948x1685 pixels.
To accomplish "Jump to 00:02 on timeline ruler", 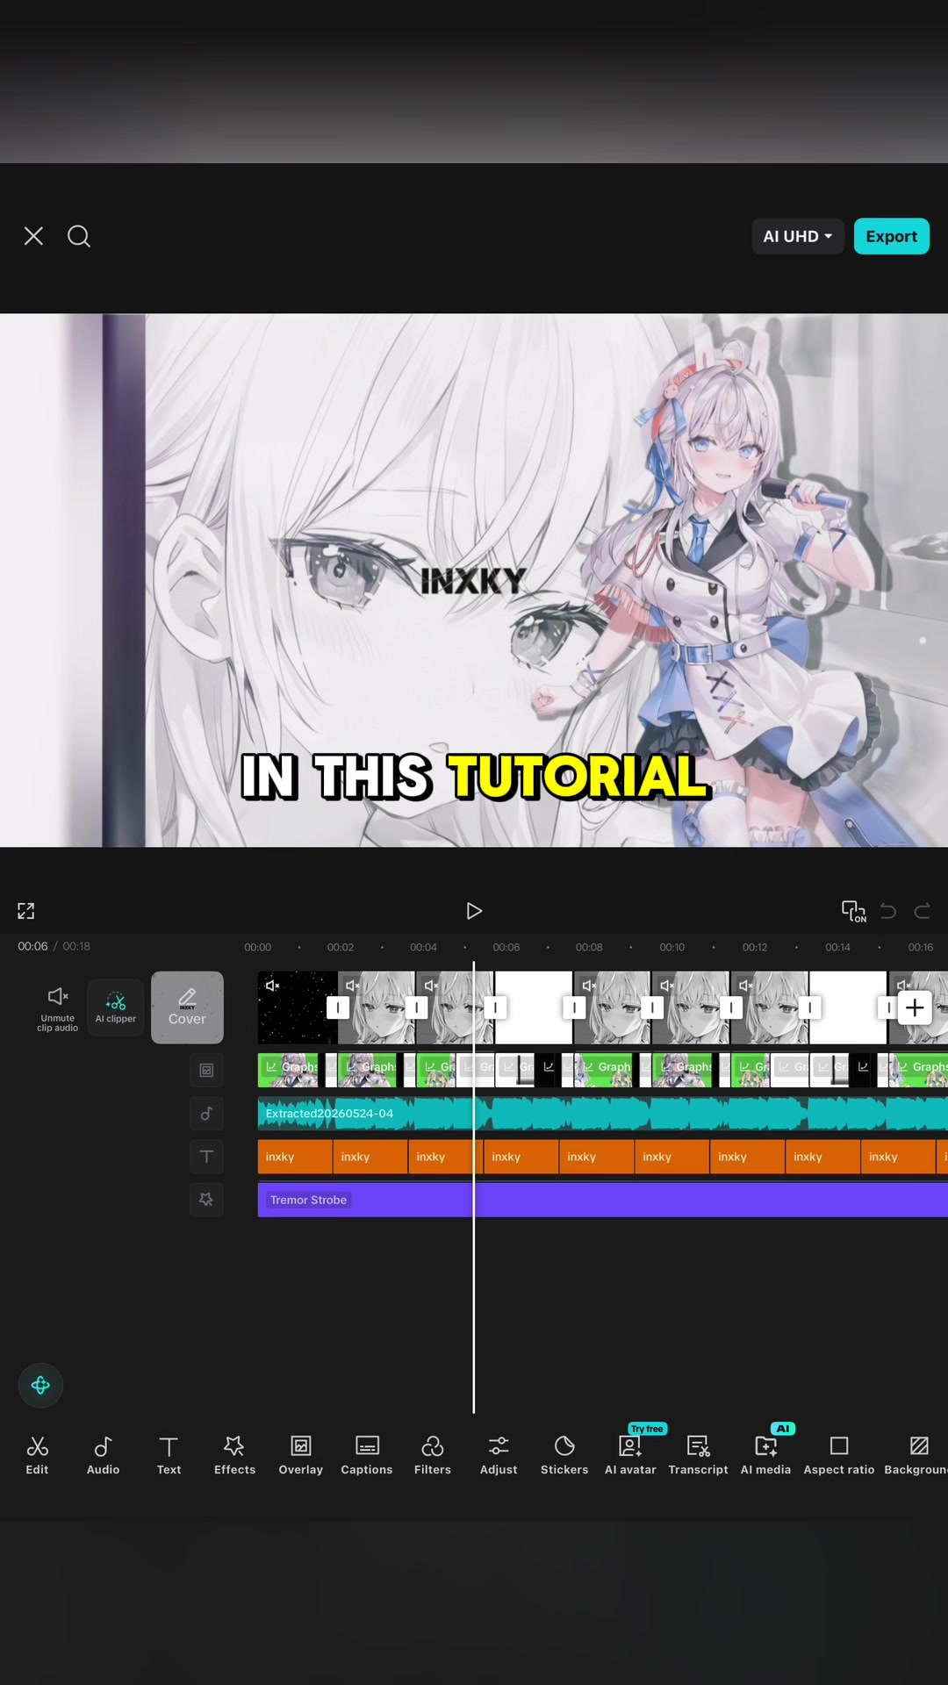I will click(341, 947).
